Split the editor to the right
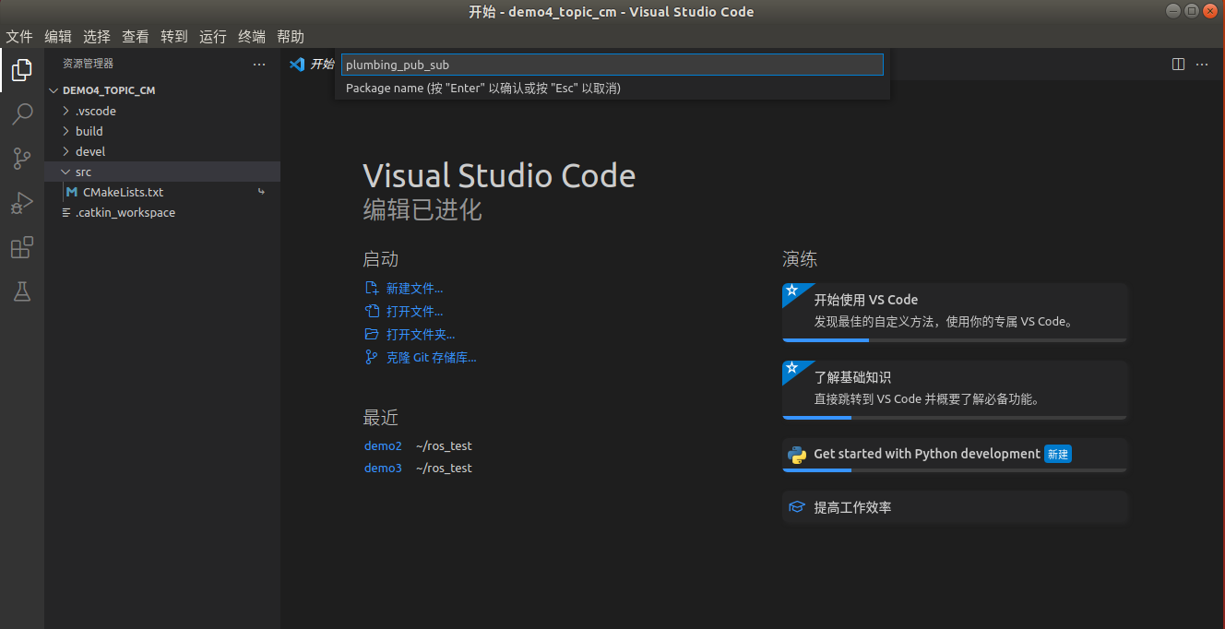The width and height of the screenshot is (1225, 629). pos(1178,65)
